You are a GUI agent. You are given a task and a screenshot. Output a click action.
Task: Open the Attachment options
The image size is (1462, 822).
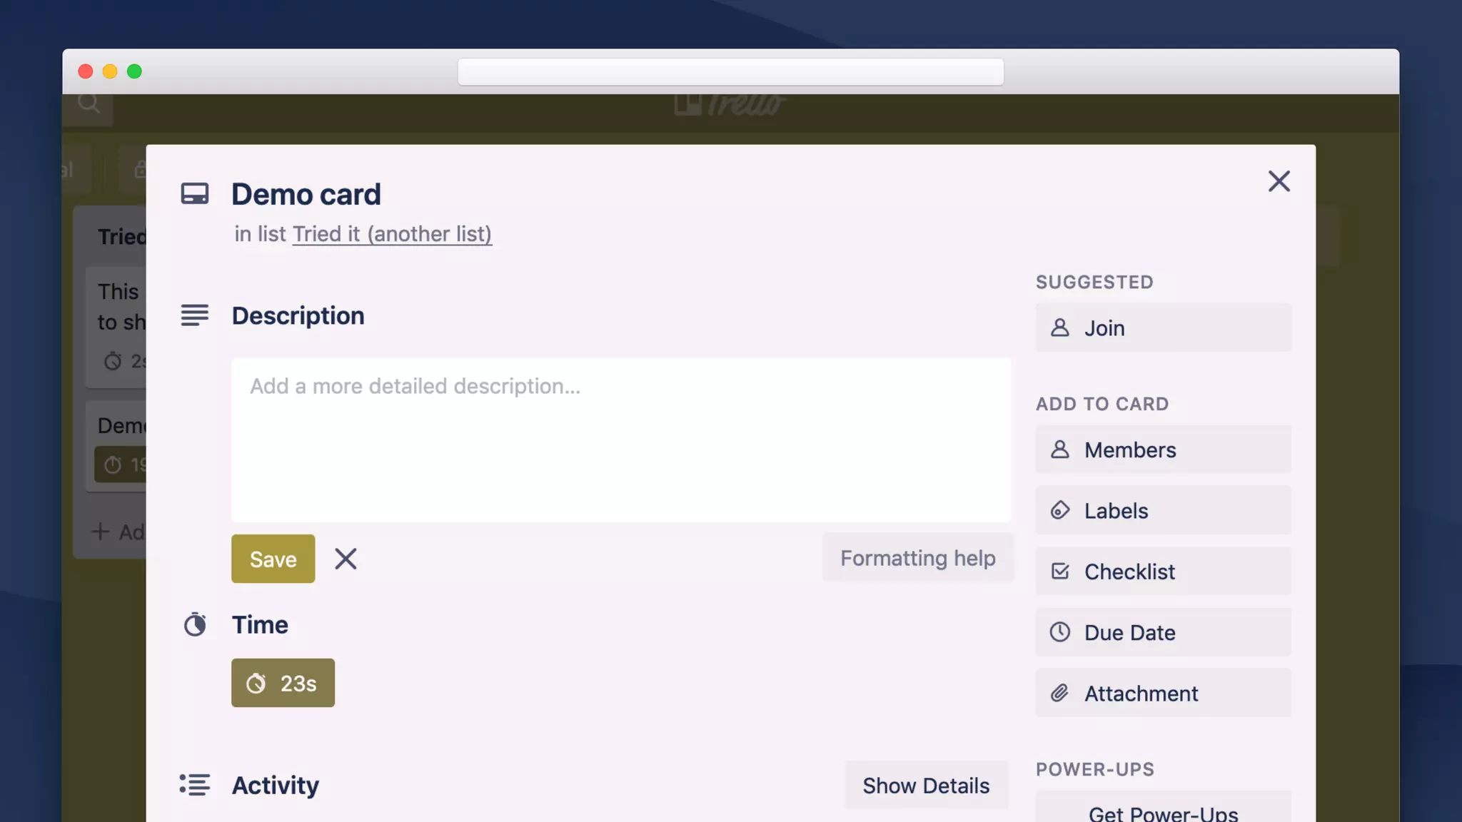[x=1163, y=693]
